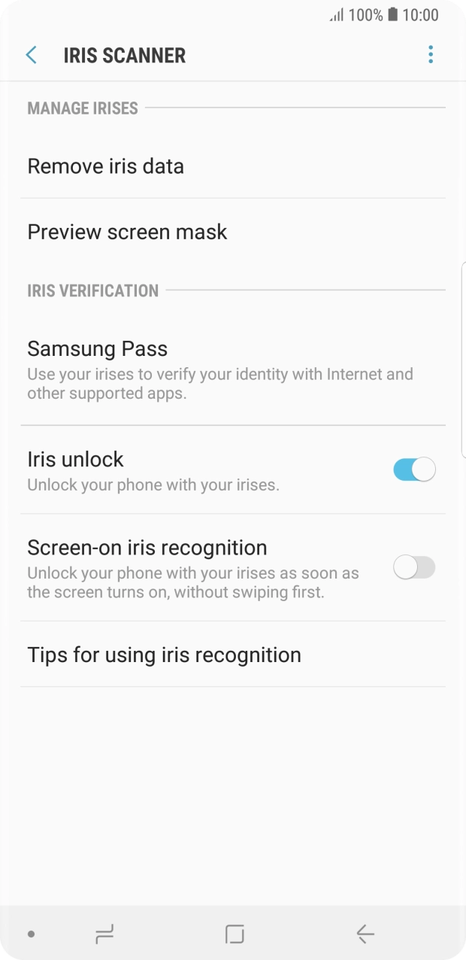Tap the battery icon in status bar
Image resolution: width=466 pixels, height=960 pixels.
[x=392, y=14]
